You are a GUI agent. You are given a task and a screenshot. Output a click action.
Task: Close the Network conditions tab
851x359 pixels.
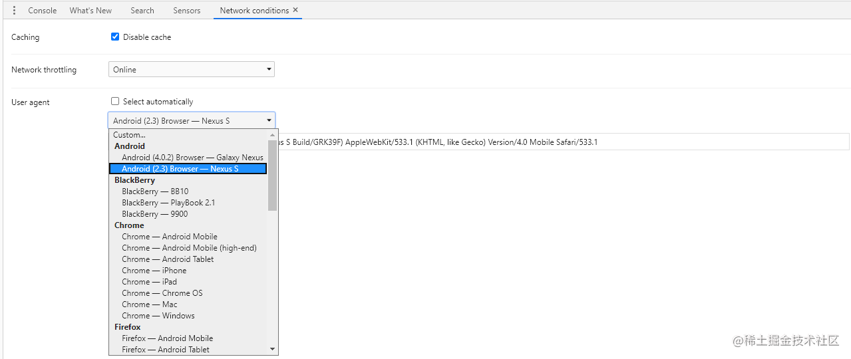(295, 10)
